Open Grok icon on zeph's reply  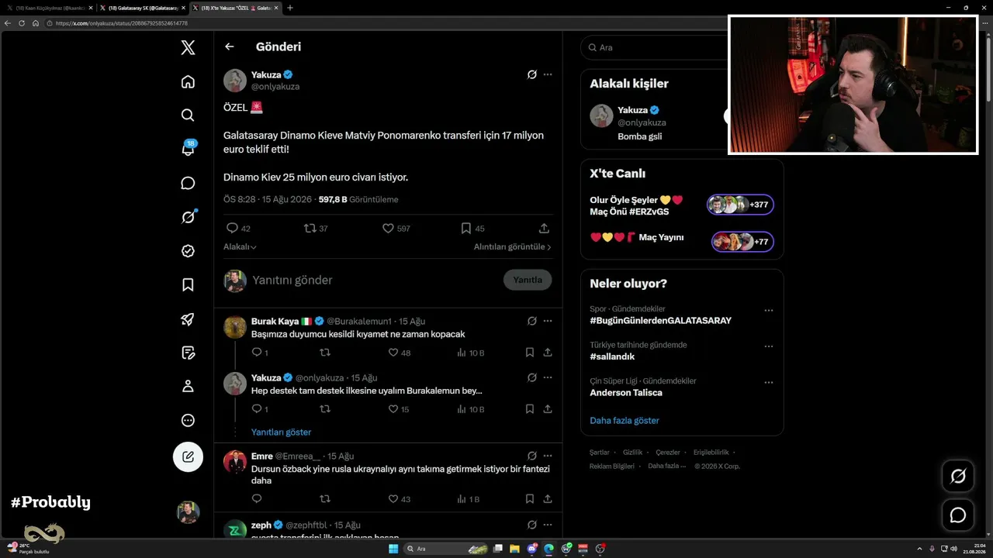click(x=532, y=525)
